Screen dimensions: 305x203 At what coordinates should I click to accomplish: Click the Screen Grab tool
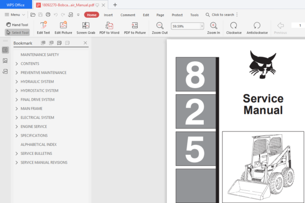[x=86, y=28]
